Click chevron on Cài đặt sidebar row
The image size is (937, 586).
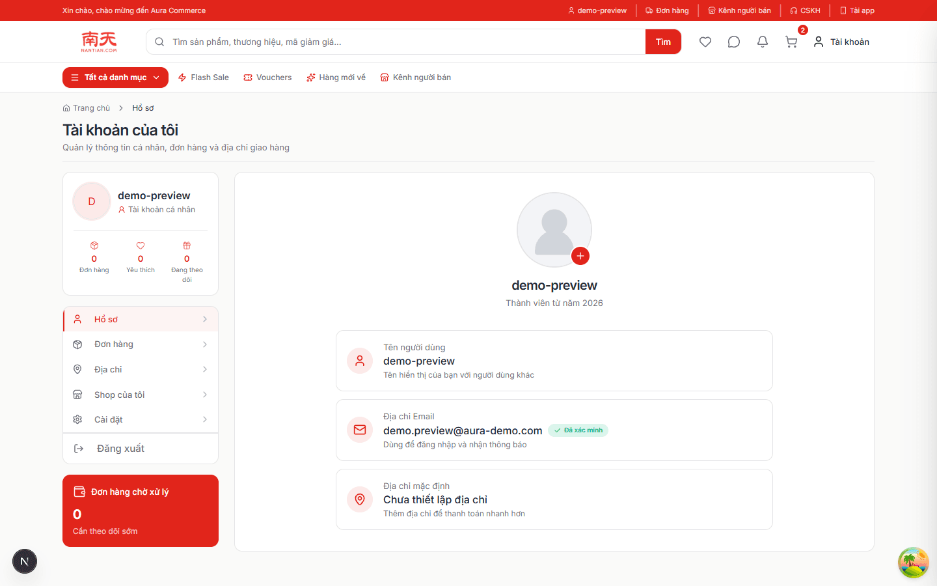point(205,419)
